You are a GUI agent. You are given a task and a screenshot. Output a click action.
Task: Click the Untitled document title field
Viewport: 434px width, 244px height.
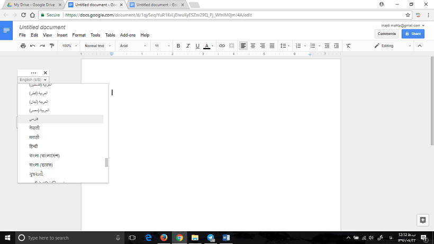click(x=42, y=27)
